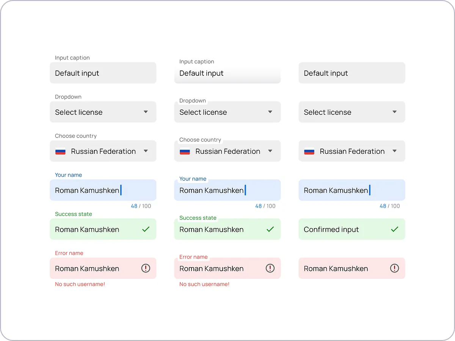Click the checkmark icon in the middle-column Success state field

[270, 229]
